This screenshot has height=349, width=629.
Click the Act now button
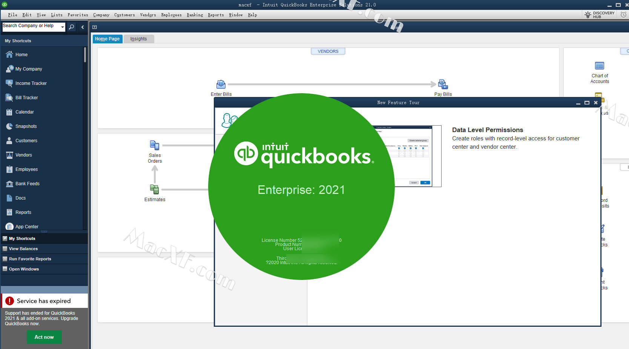[x=44, y=337]
